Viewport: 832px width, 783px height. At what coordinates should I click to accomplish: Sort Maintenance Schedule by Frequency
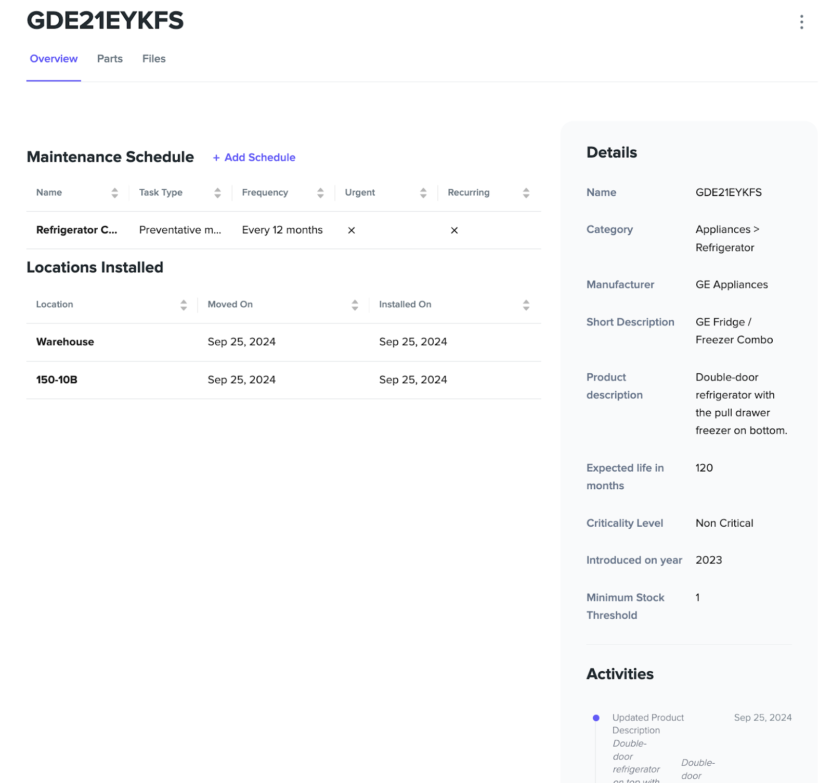click(320, 193)
